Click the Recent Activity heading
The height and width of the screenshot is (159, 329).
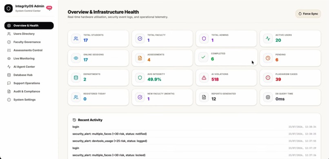point(90,120)
